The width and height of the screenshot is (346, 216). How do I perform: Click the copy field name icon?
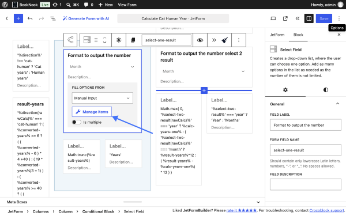coord(133,40)
